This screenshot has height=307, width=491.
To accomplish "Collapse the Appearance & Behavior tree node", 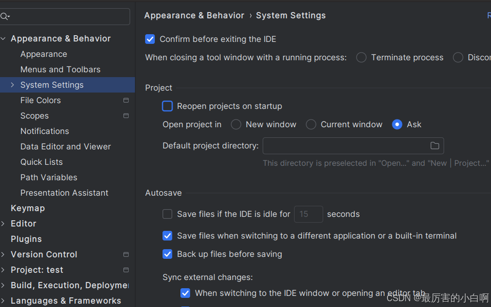I will [3, 39].
